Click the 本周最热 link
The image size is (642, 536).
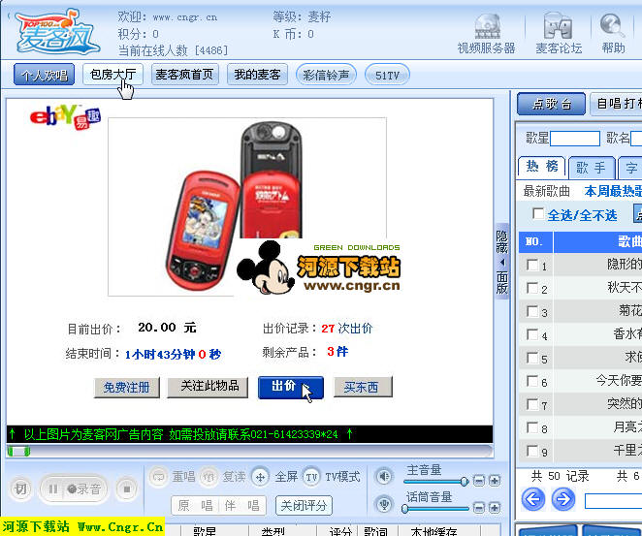tap(613, 191)
